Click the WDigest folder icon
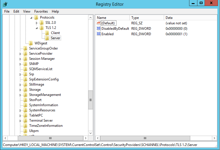The height and width of the screenshot is (150, 220). (31, 43)
